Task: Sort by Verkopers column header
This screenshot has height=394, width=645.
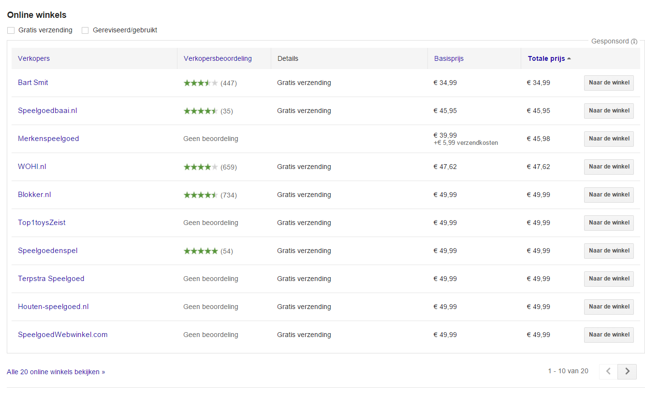Action: [34, 58]
